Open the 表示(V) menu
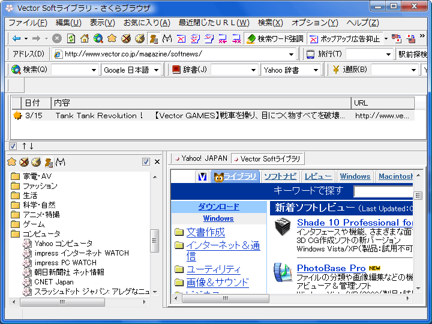The width and height of the screenshot is (432, 324). 102,23
